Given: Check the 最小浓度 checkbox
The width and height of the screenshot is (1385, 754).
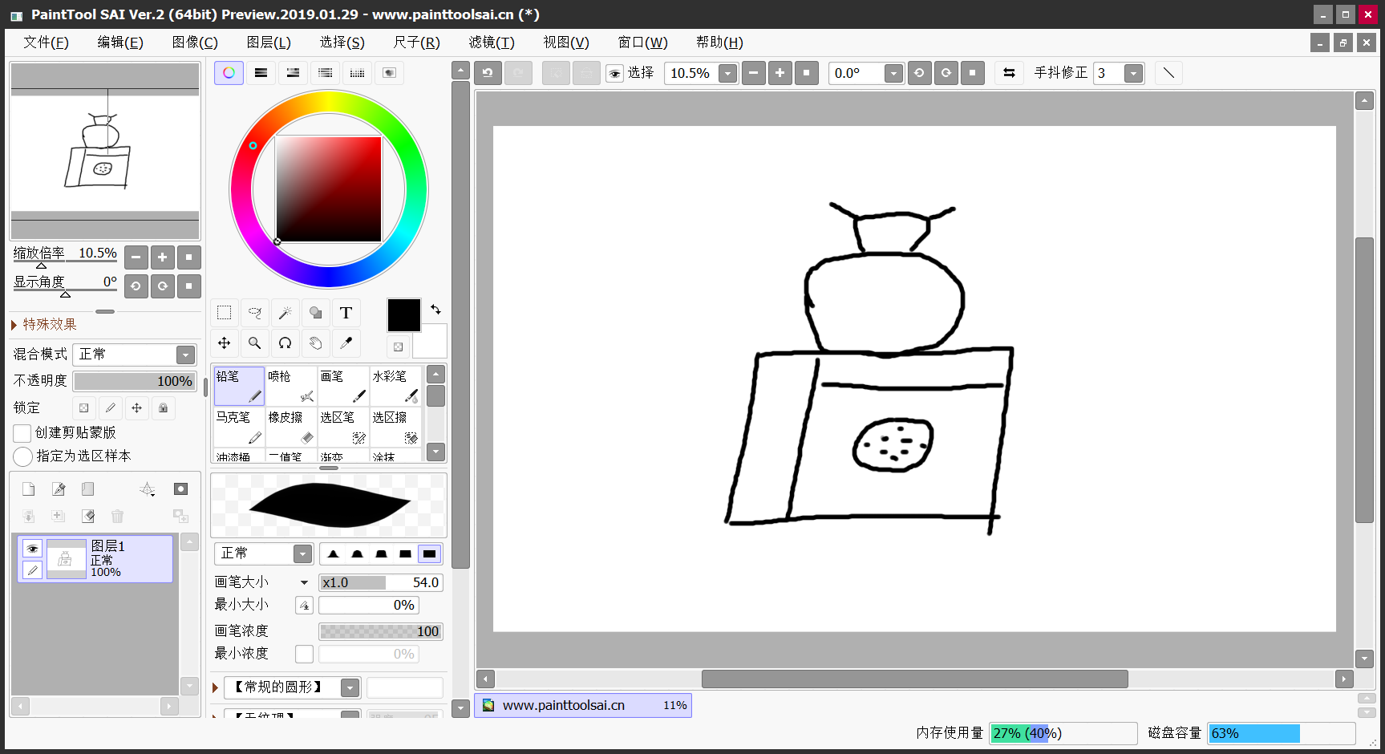Looking at the screenshot, I should point(304,655).
